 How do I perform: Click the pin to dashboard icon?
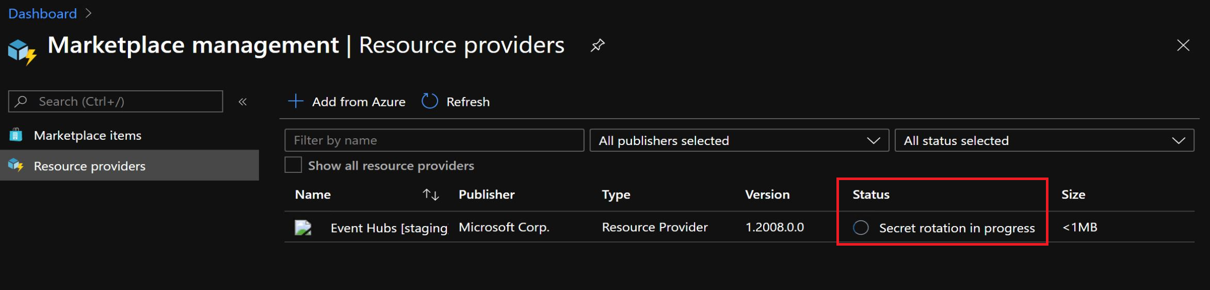[x=598, y=45]
